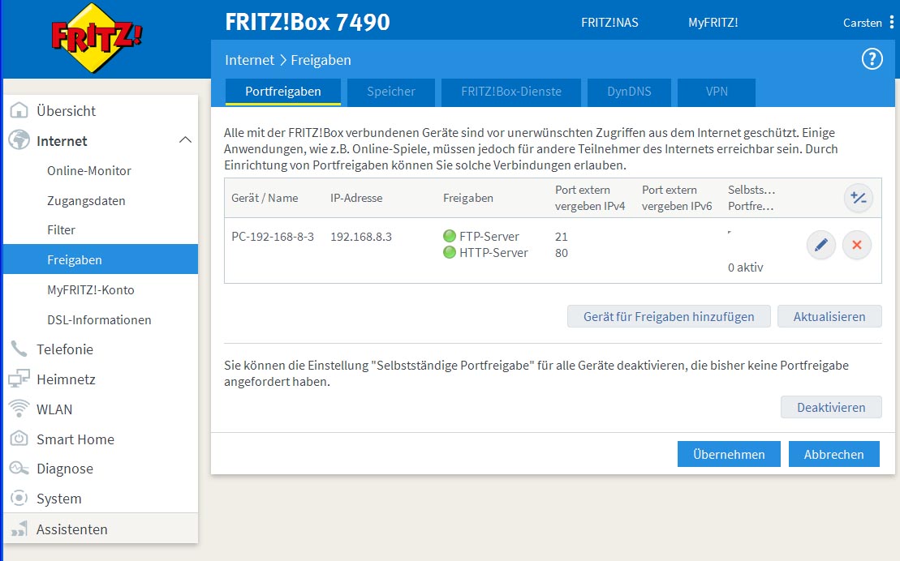Click the Telefonie phone icon
The image size is (900, 561).
[19, 349]
